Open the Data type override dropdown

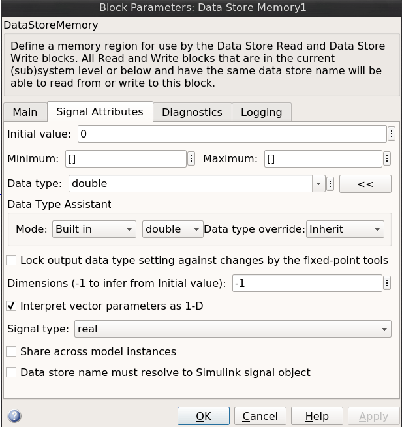(345, 229)
